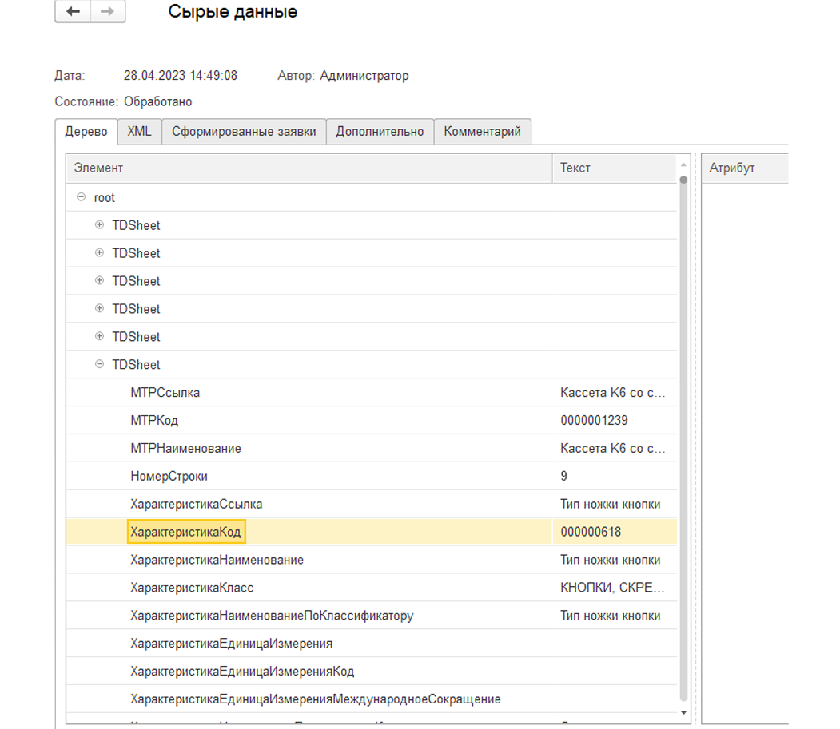
Task: Select the ХарактеристикаЕдиницаИзмеренияКод row
Action: coord(372,671)
